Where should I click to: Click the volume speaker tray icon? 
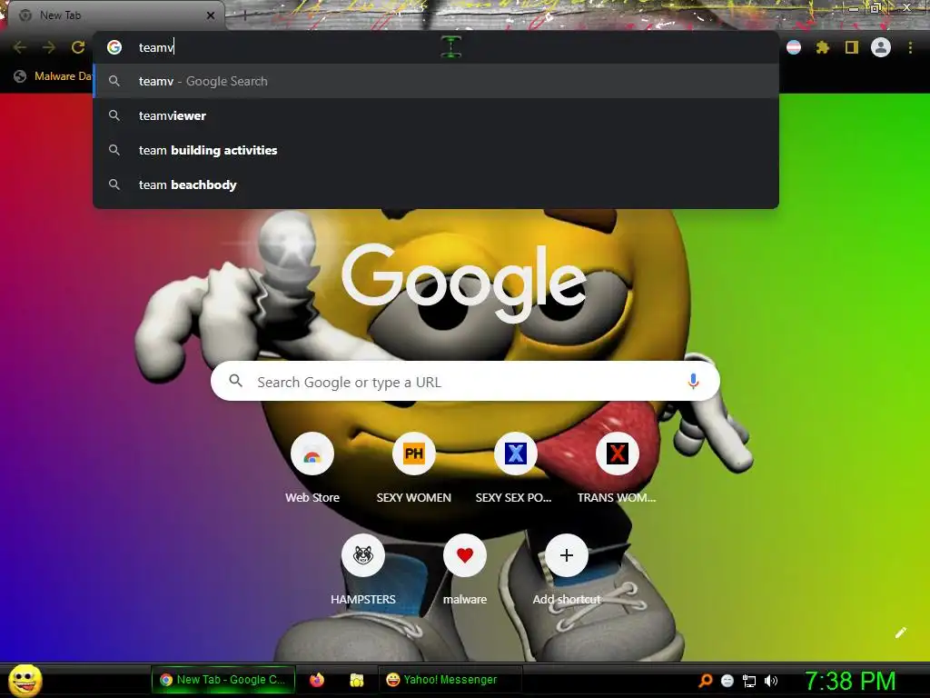[x=770, y=681]
